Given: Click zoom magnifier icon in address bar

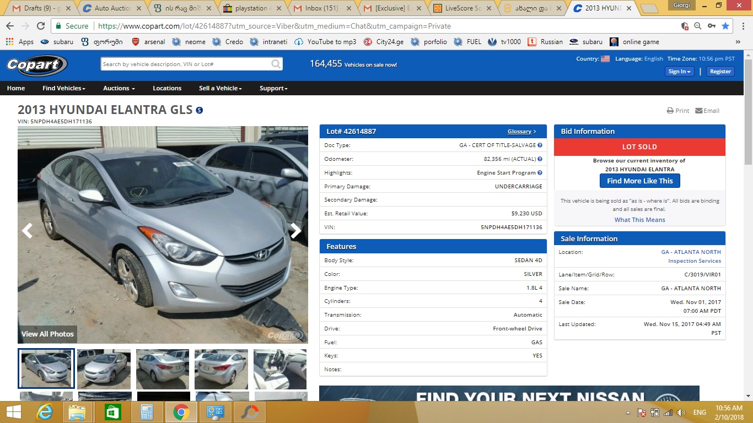Looking at the screenshot, I should (698, 26).
